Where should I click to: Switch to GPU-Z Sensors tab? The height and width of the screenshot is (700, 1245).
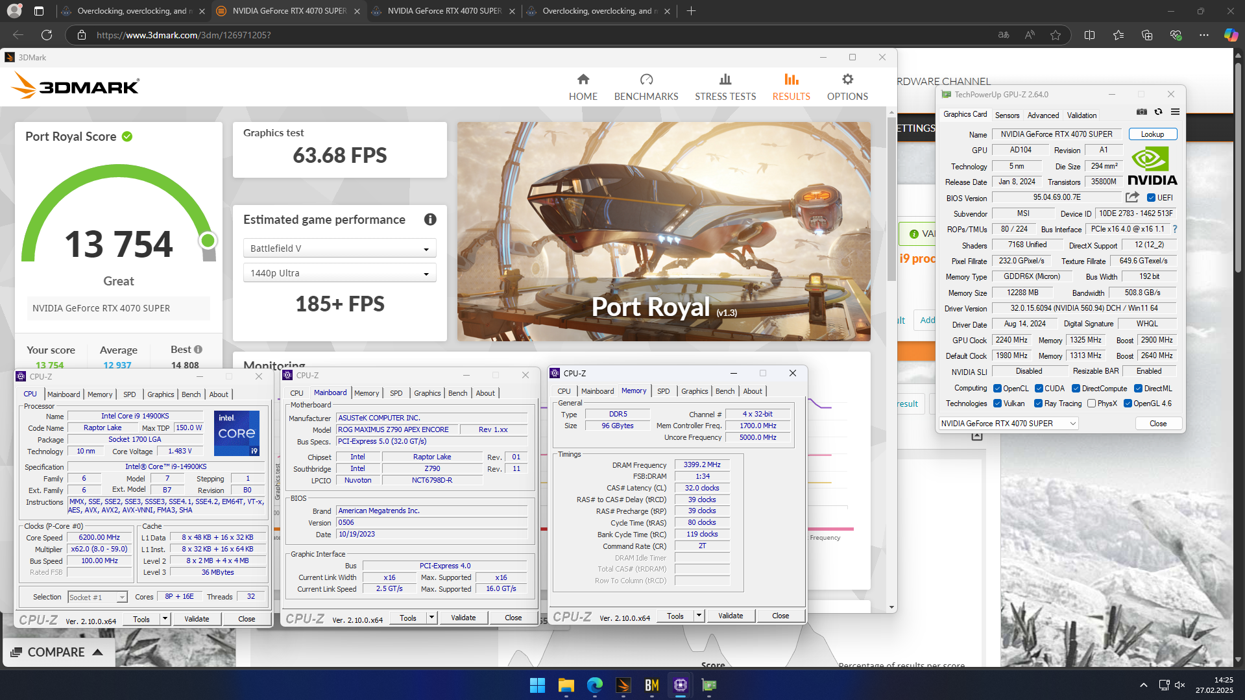[x=1007, y=115]
